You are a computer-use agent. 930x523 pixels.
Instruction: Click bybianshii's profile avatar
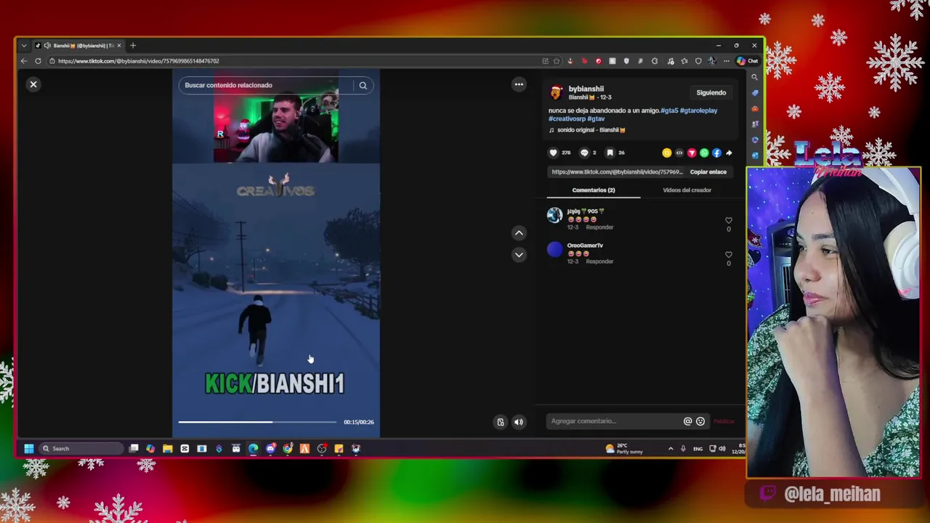[x=557, y=92]
